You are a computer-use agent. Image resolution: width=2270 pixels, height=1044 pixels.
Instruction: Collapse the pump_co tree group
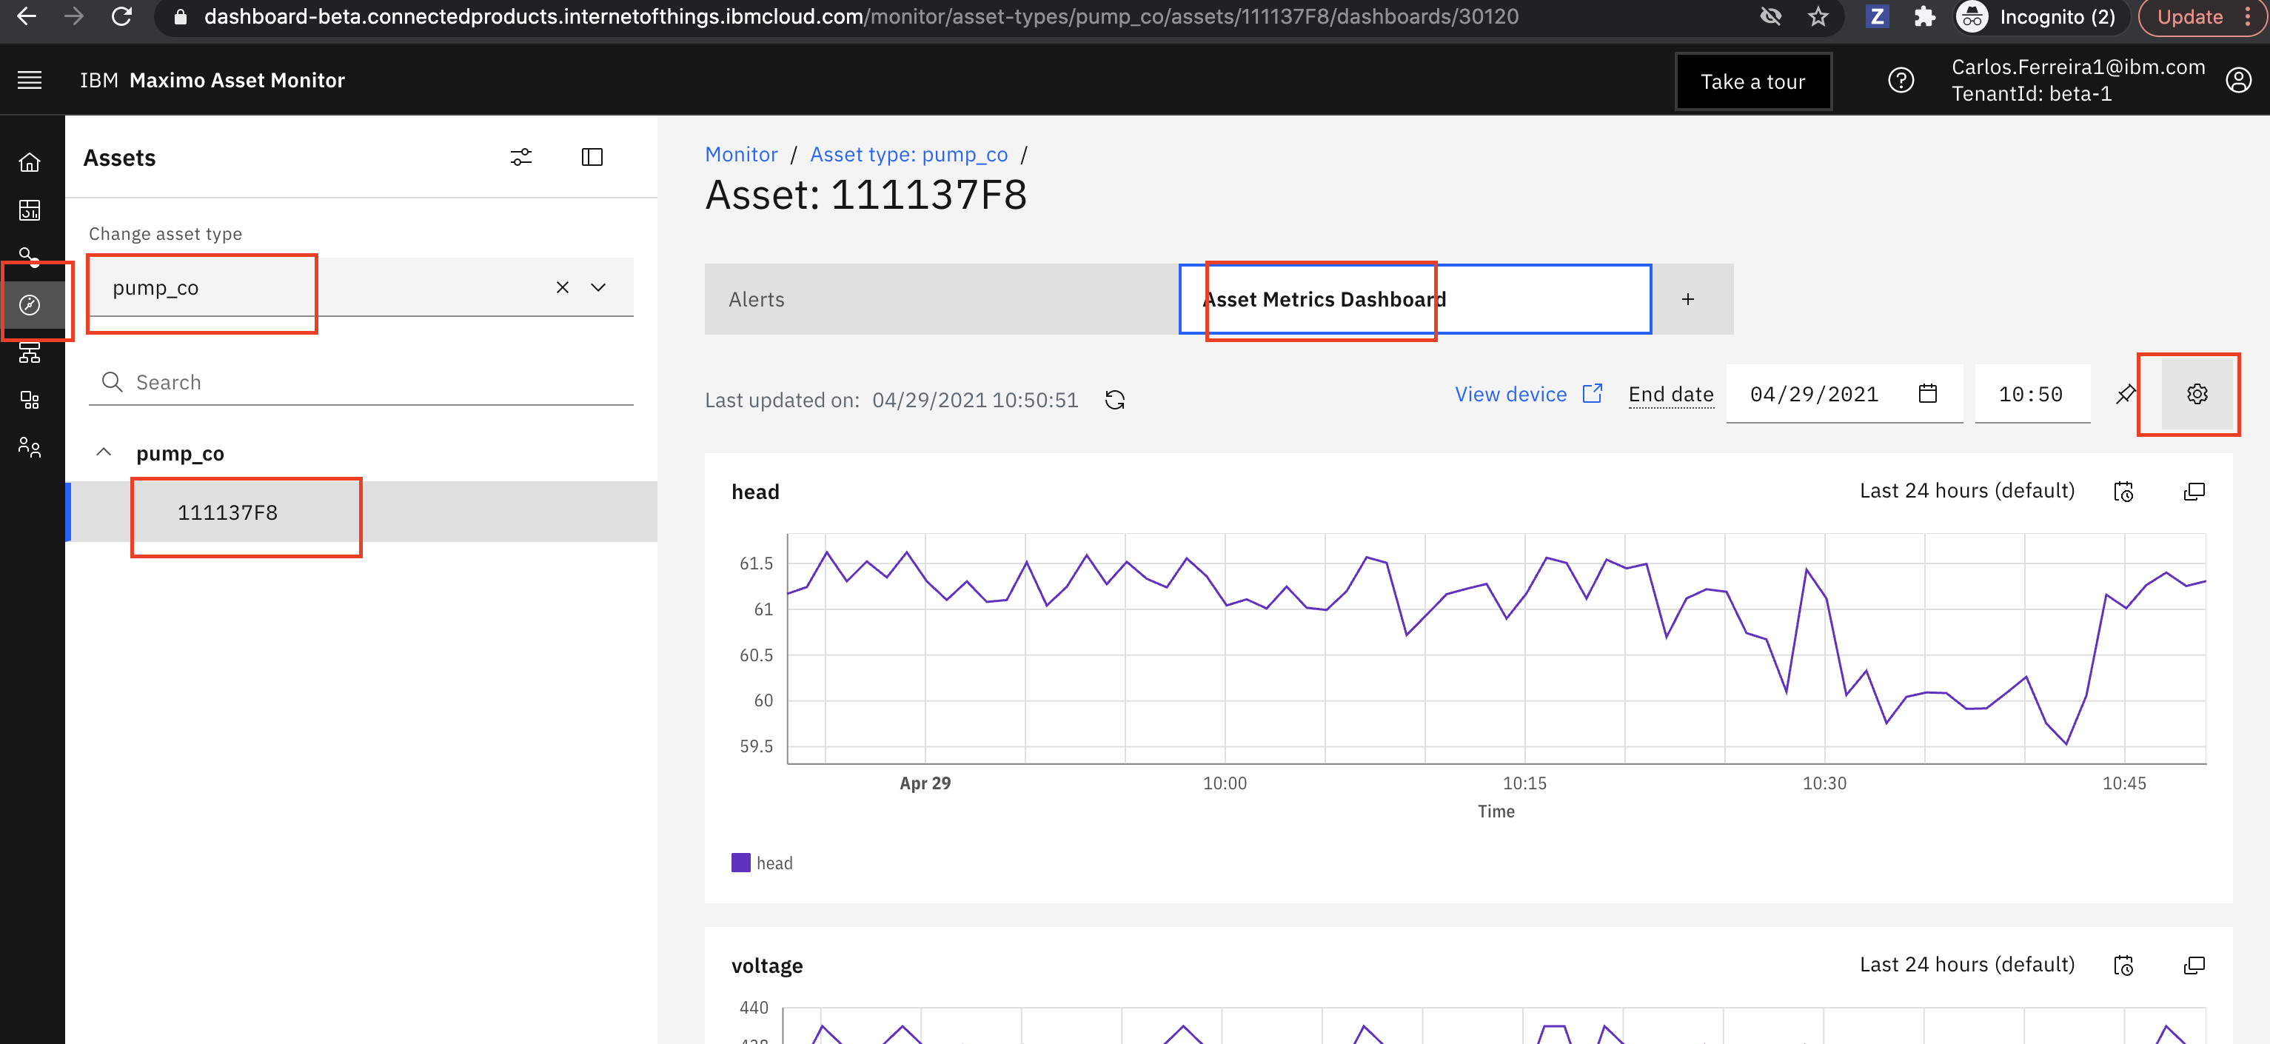[104, 453]
